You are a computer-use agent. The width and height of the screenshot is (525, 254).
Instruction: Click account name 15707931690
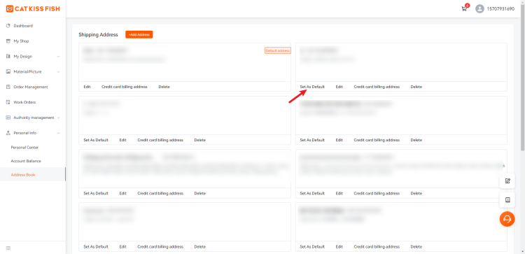tap(500, 9)
